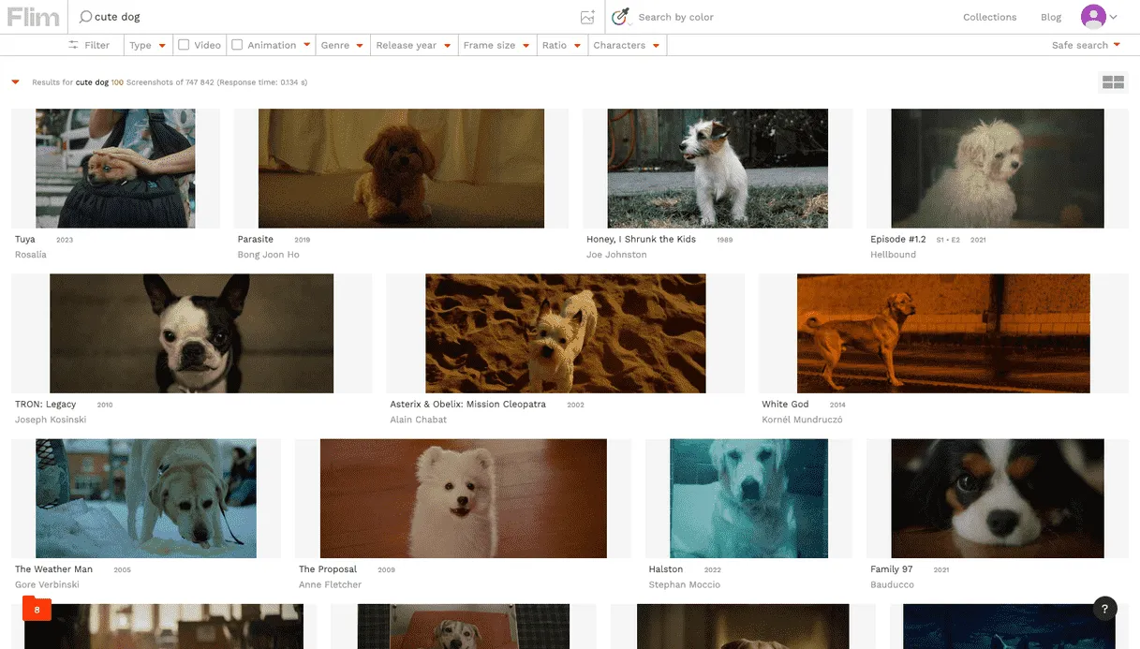Click director name Joe Johnston

click(x=616, y=255)
